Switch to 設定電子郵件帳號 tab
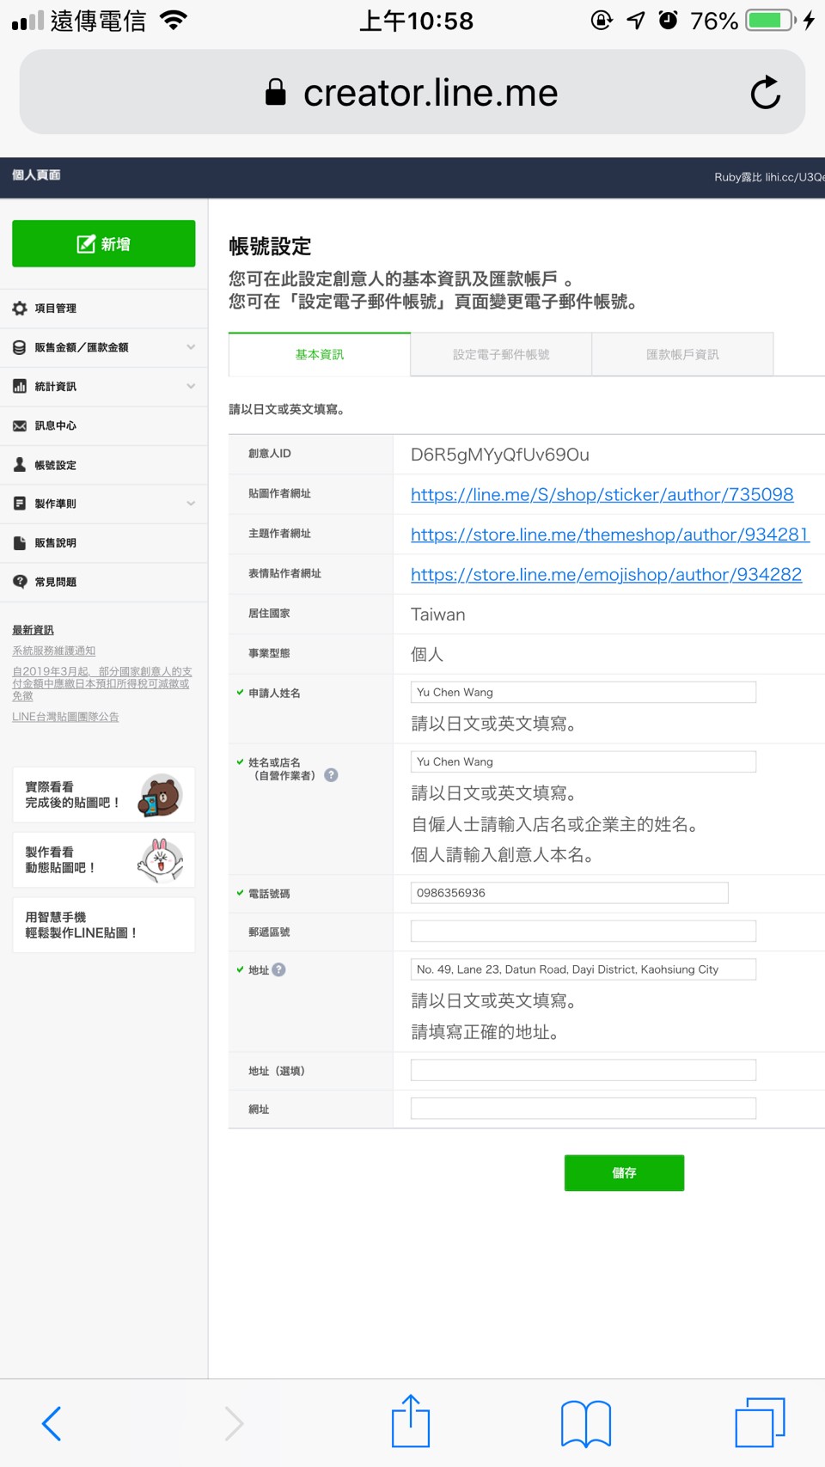The height and width of the screenshot is (1467, 825). (x=501, y=355)
